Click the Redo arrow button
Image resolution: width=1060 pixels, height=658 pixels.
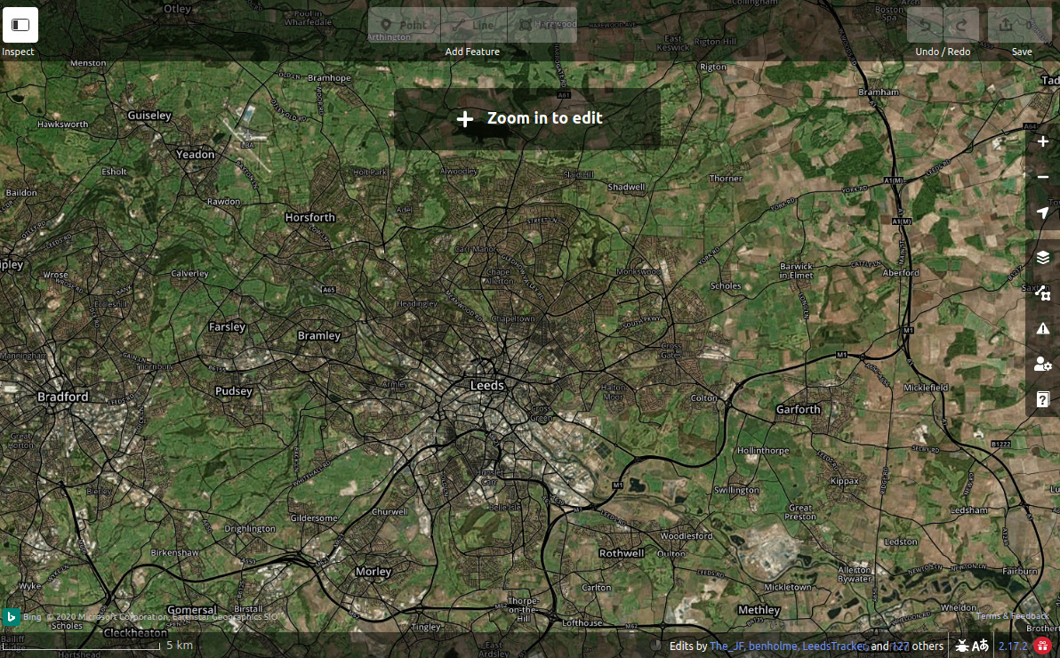[960, 25]
